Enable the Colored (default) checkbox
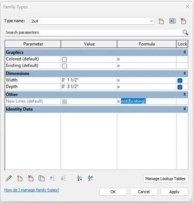The height and width of the screenshot is (203, 194). [x=64, y=59]
